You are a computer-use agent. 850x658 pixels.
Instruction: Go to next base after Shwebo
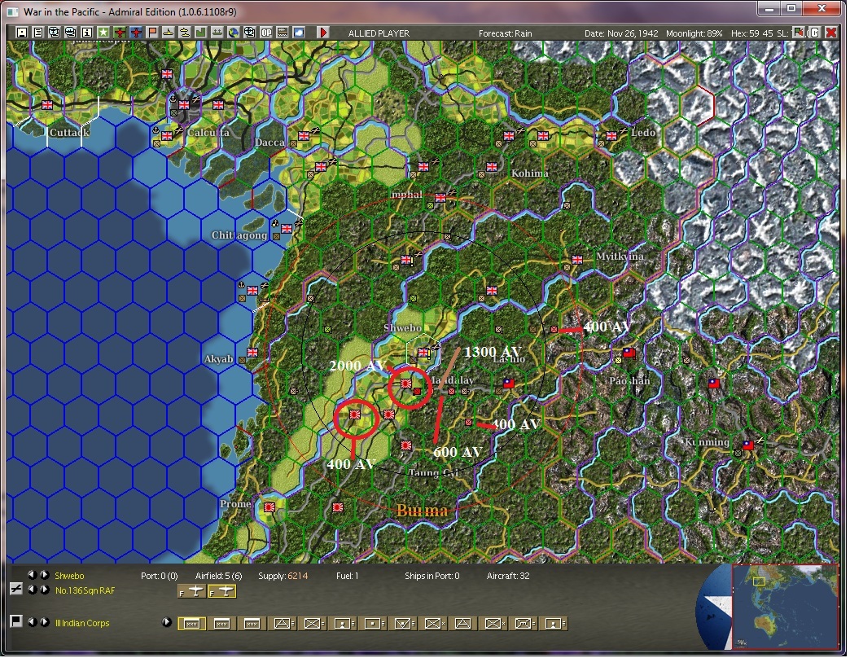tap(45, 575)
